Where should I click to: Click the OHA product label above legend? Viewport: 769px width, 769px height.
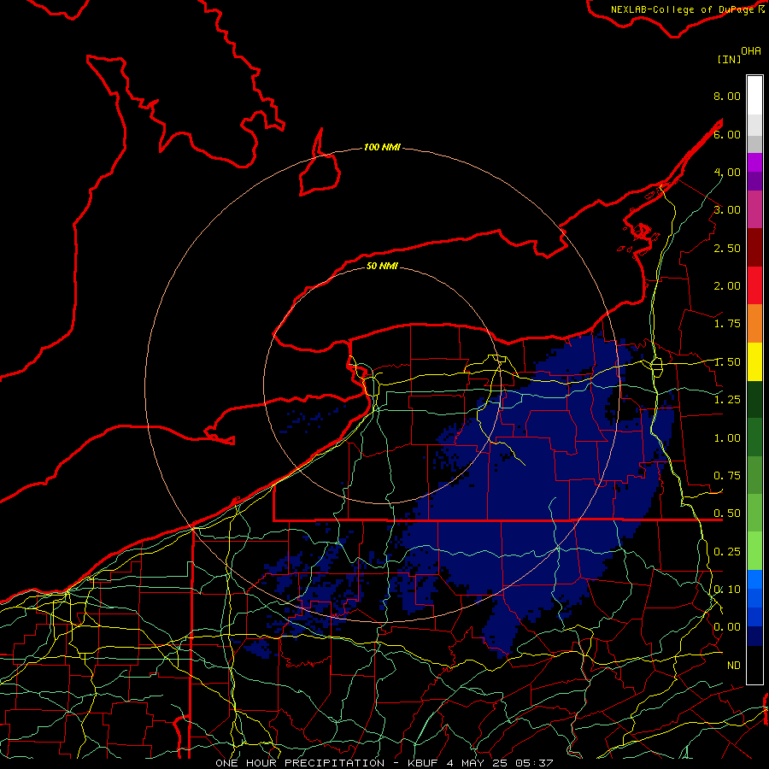click(751, 51)
